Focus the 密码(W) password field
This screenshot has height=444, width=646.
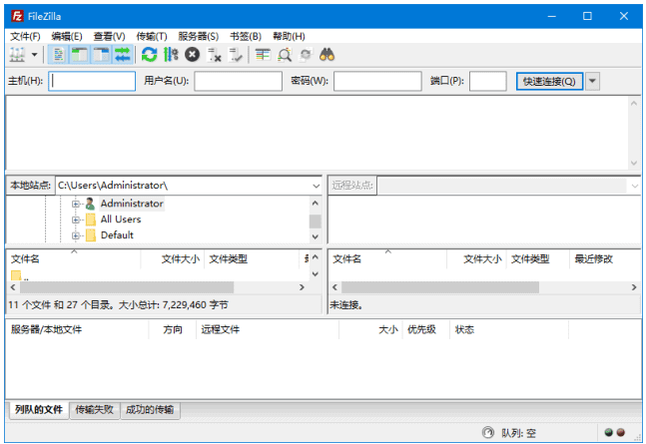click(377, 81)
